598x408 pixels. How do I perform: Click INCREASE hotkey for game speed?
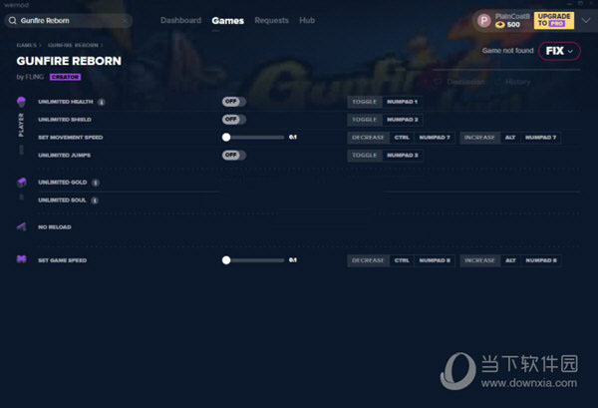click(479, 260)
